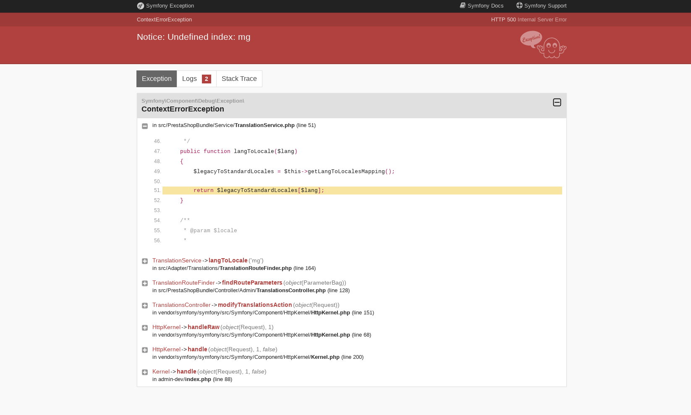This screenshot has width=691, height=415.
Task: Switch to the Exception tab
Action: (157, 79)
